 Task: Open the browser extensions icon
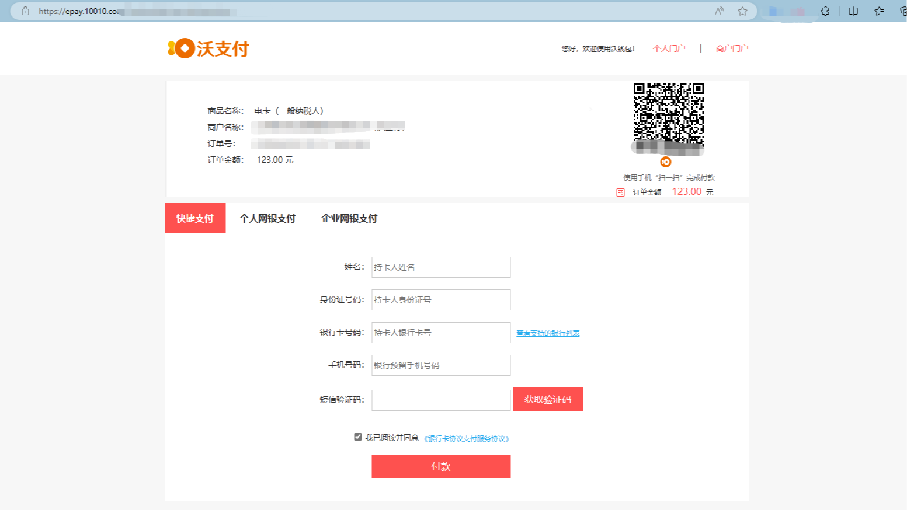click(825, 11)
